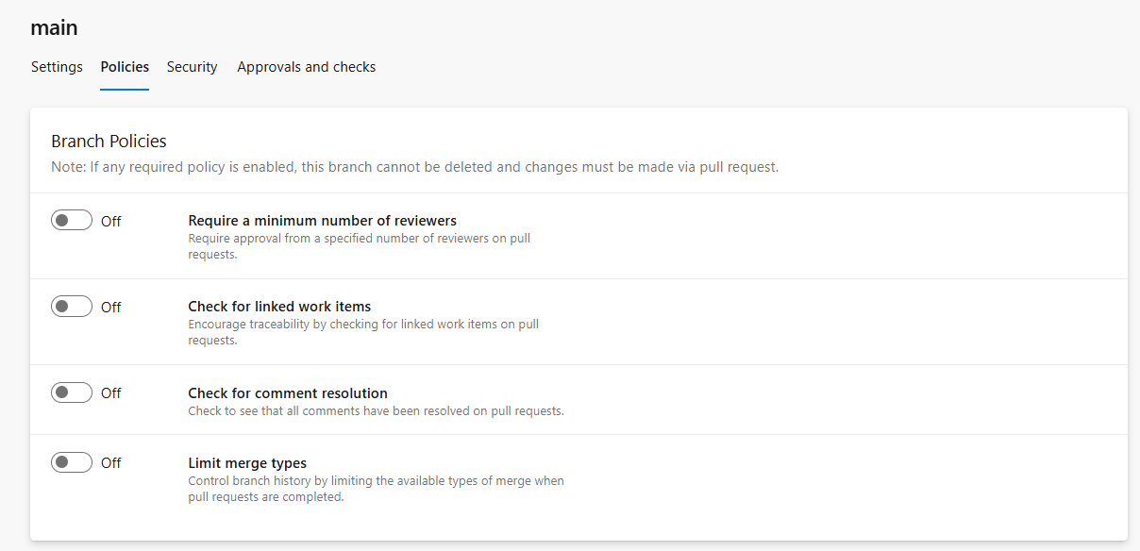Viewport: 1140px width, 551px height.
Task: Open the Security tab
Action: tap(192, 67)
